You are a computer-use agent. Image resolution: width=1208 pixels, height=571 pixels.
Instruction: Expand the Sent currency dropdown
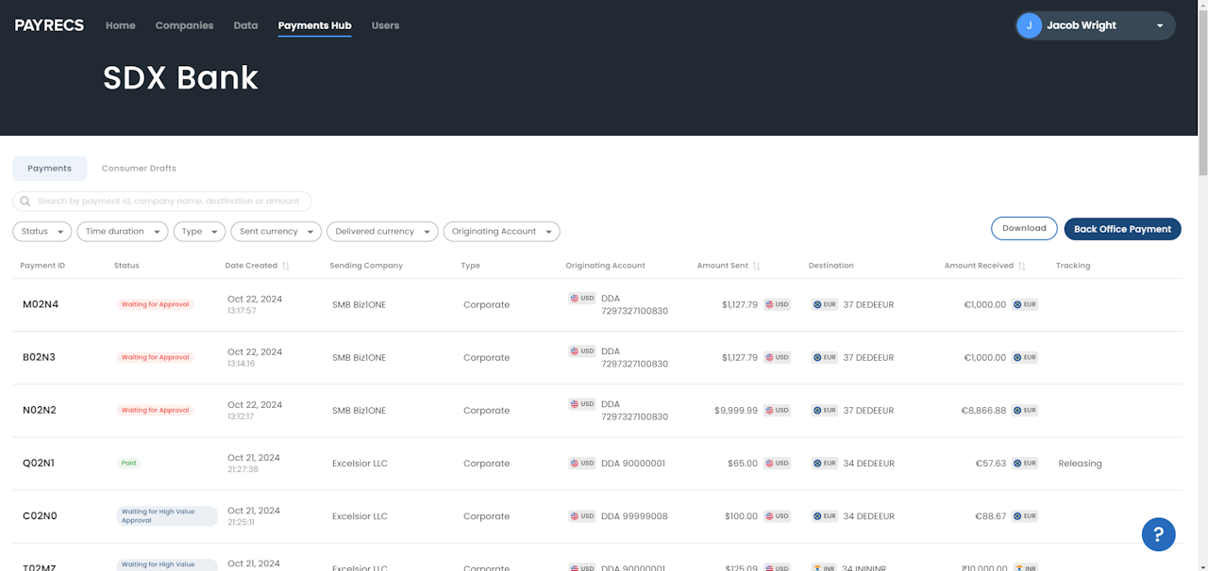click(x=276, y=231)
